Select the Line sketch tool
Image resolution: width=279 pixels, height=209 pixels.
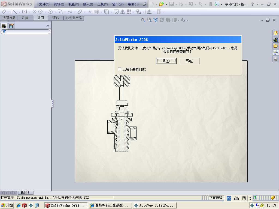click(15, 12)
